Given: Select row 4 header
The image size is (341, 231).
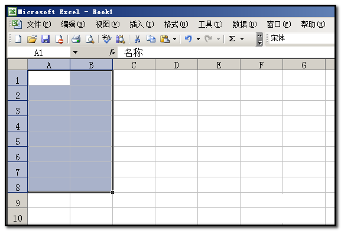Looking at the screenshot, I should tap(17, 124).
